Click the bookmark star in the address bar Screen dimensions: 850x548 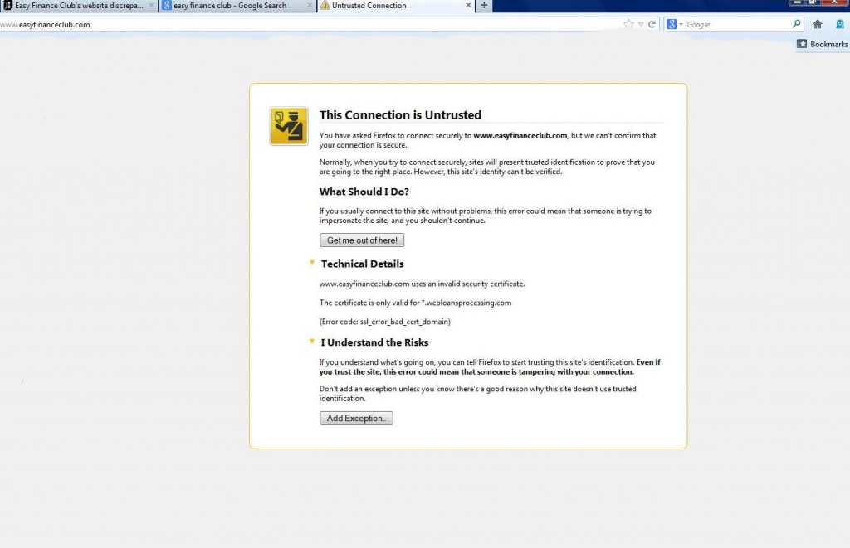click(628, 25)
